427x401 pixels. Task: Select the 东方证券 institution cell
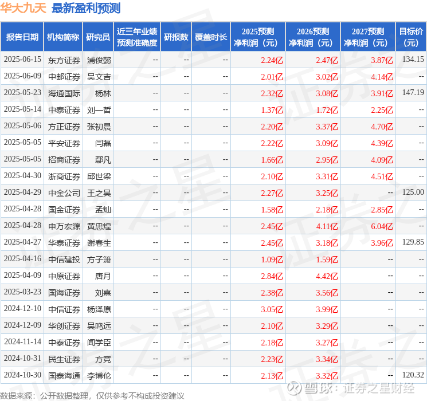click(x=64, y=60)
